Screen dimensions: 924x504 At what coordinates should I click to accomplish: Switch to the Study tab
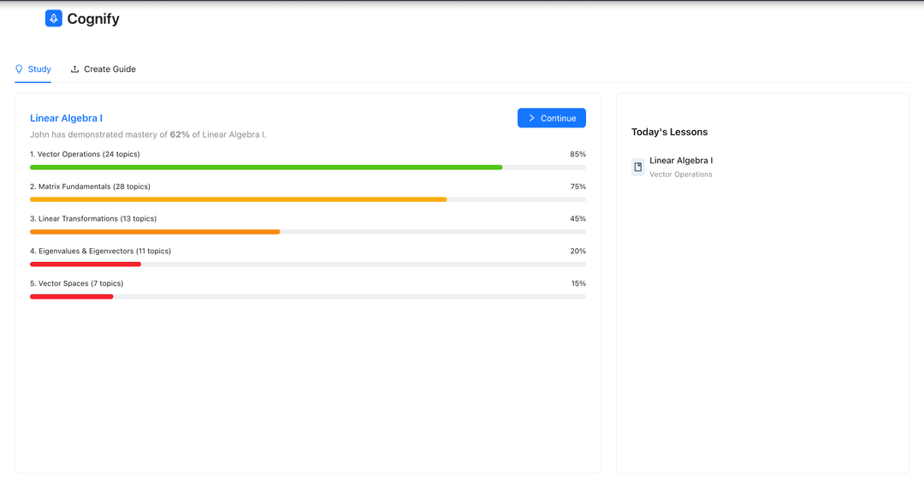pos(33,69)
